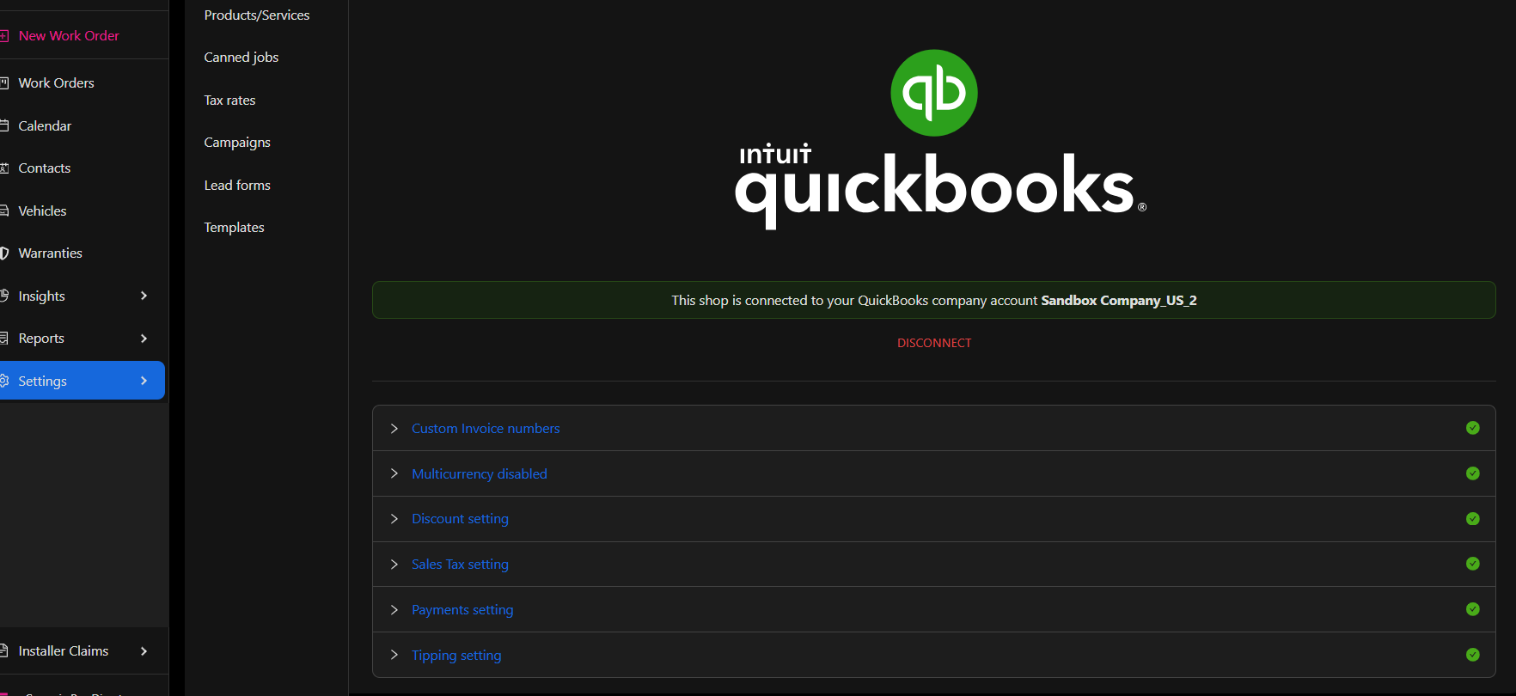Expand the Multicurrency disabled chevron
The image size is (1516, 696).
click(394, 473)
